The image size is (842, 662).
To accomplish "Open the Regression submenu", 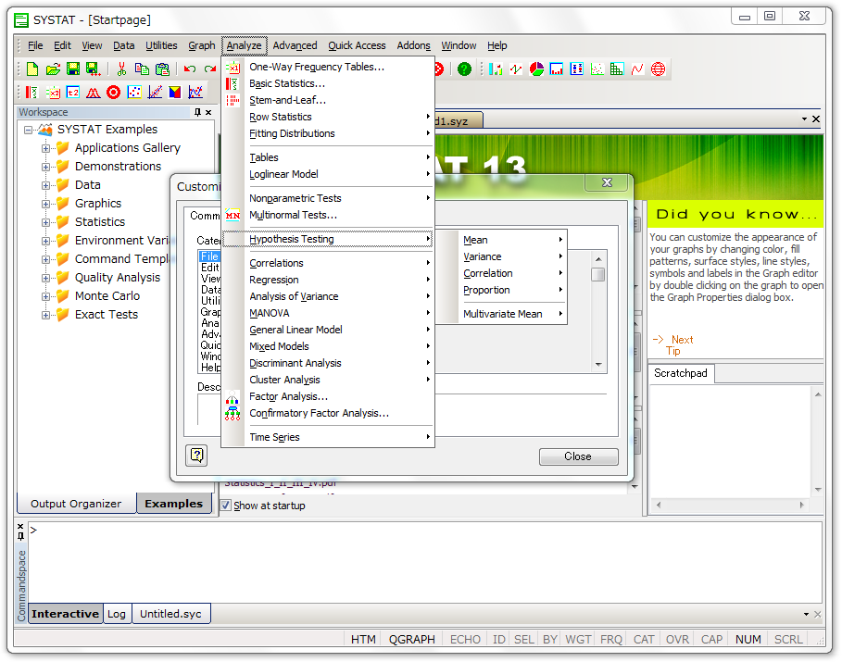I will click(328, 280).
